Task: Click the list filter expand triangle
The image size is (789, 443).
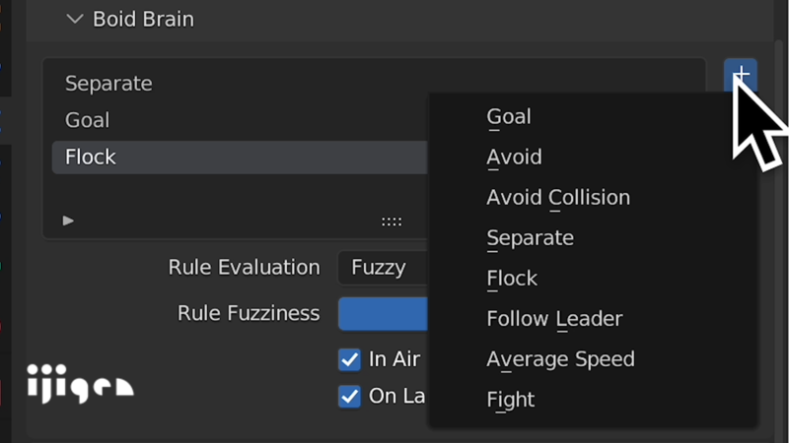Action: 68,221
